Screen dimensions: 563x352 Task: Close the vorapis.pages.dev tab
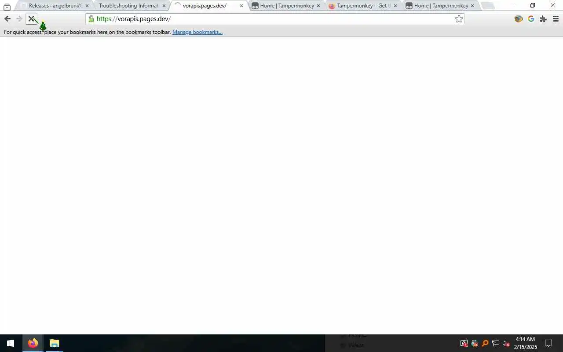point(241,6)
